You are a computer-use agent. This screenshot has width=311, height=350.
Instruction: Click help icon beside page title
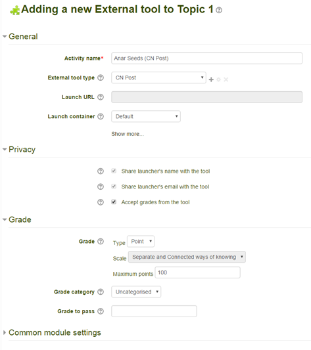pos(219,10)
